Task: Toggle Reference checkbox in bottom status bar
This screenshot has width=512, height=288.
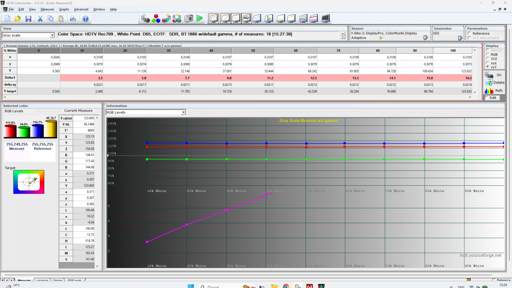Action: [494, 280]
